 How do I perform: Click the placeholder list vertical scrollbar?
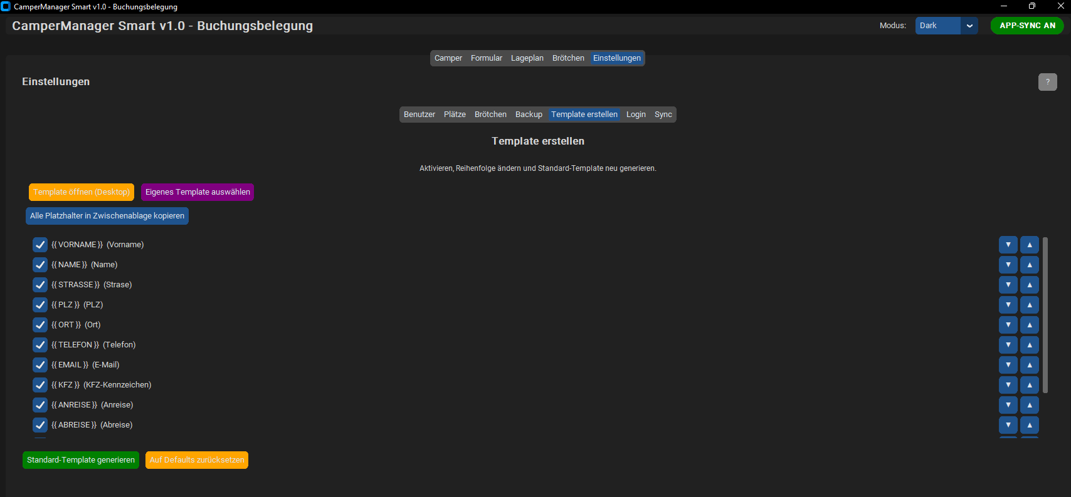(1045, 315)
